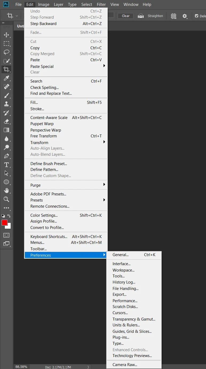The image size is (206, 369).
Task: Expand the Presets submenu
Action: click(66, 200)
